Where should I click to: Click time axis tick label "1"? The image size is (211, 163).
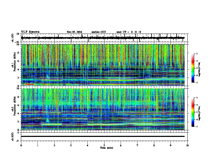38,145
